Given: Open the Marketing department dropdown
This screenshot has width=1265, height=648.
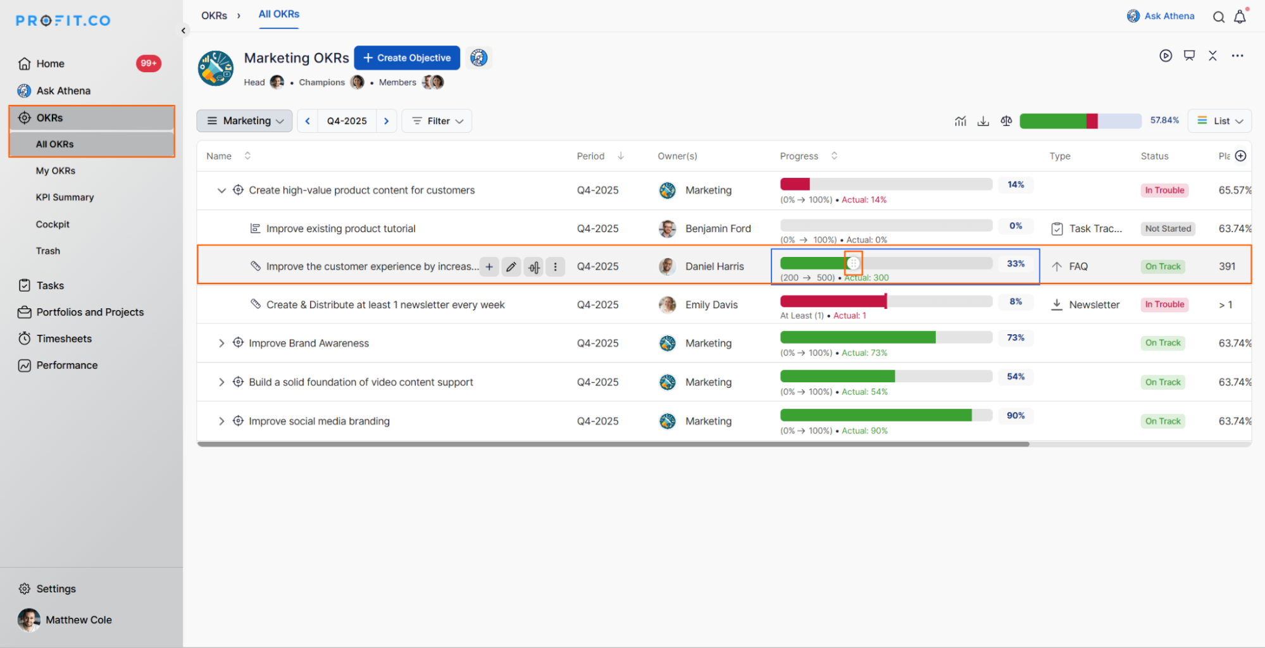Looking at the screenshot, I should [x=244, y=121].
